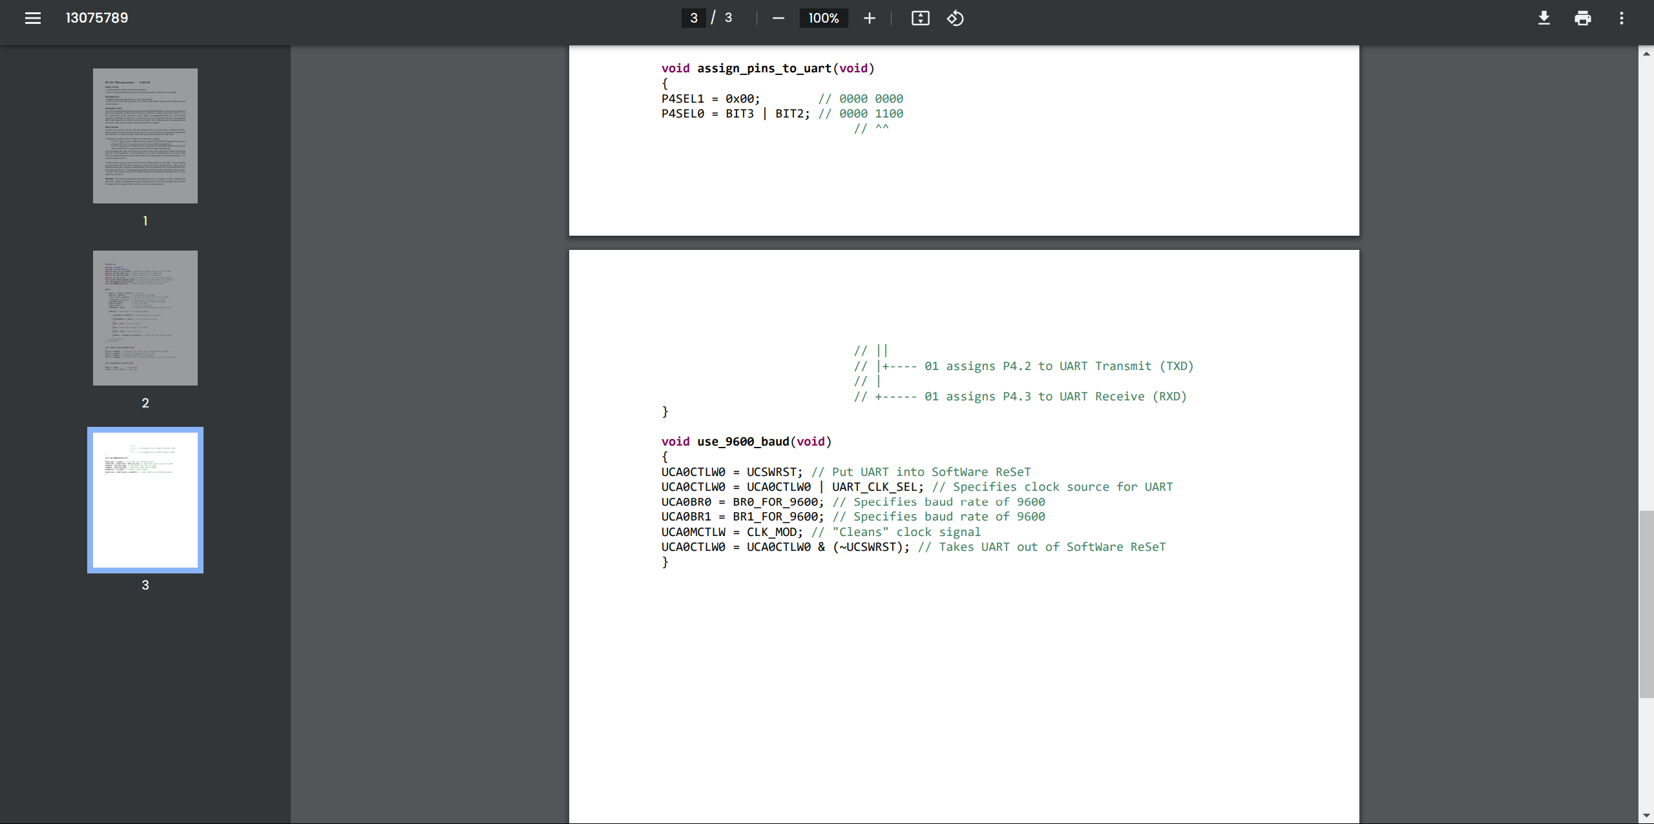Click the scroll down arrow
Screen dimensions: 1654x824
pos(1646,816)
